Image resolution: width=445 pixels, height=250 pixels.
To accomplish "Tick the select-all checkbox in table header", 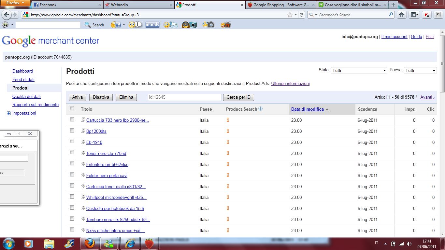I will (72, 108).
